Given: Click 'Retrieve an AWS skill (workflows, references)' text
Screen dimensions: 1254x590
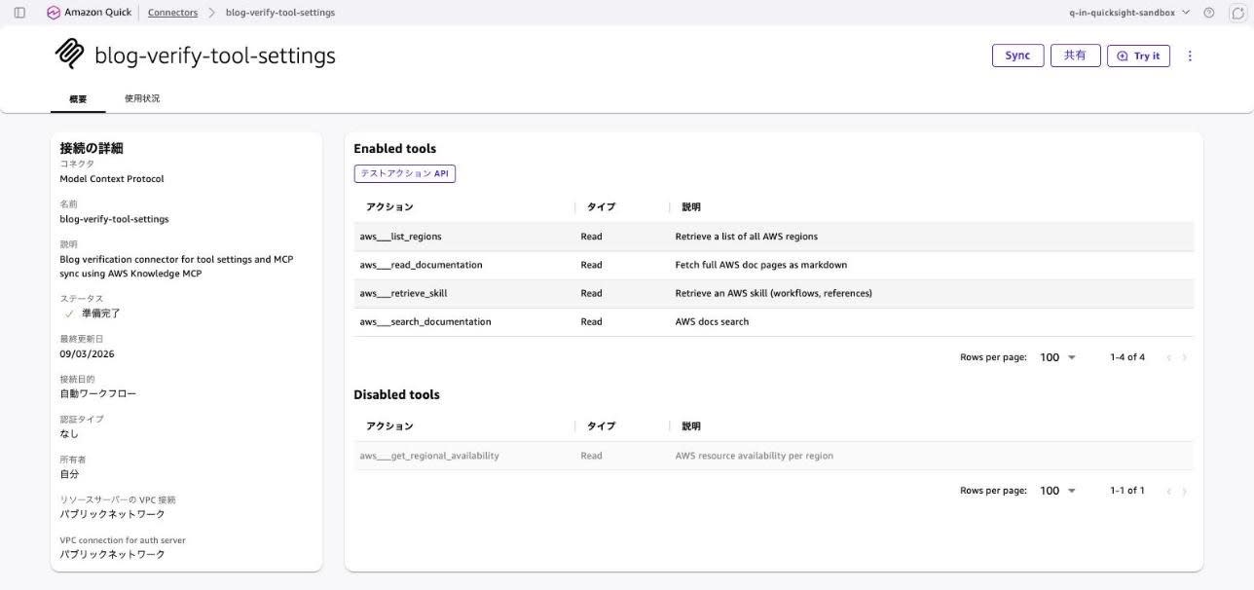Looking at the screenshot, I should click(773, 293).
